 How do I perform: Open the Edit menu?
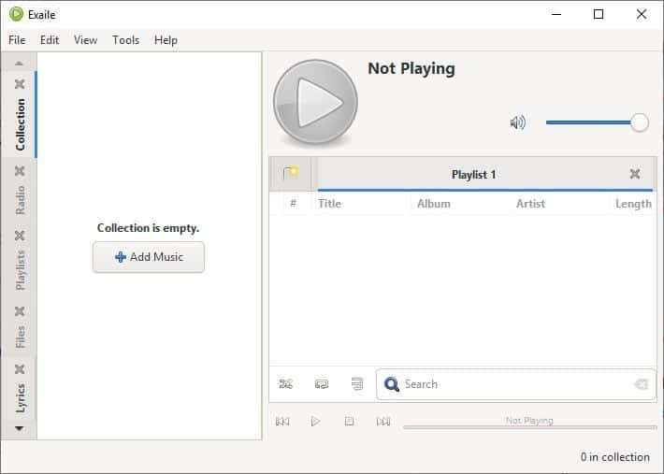tap(50, 40)
